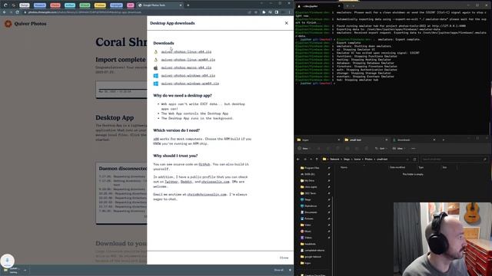Click Show all in the downloads bar
492x276 pixels.
[278, 270]
